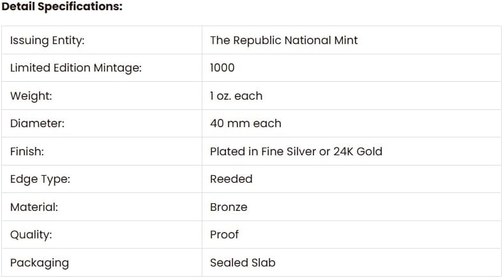The height and width of the screenshot is (278, 503).
Task: Click the Bronze value cell
Action: tap(351, 206)
